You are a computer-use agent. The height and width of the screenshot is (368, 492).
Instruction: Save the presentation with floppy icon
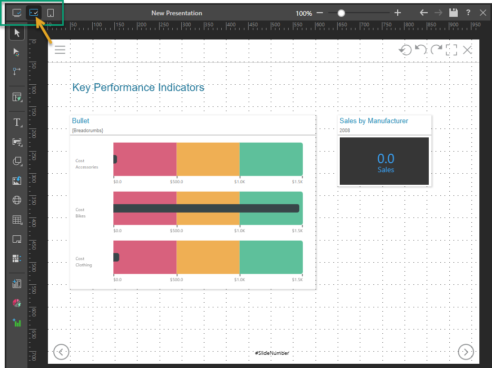click(x=453, y=13)
